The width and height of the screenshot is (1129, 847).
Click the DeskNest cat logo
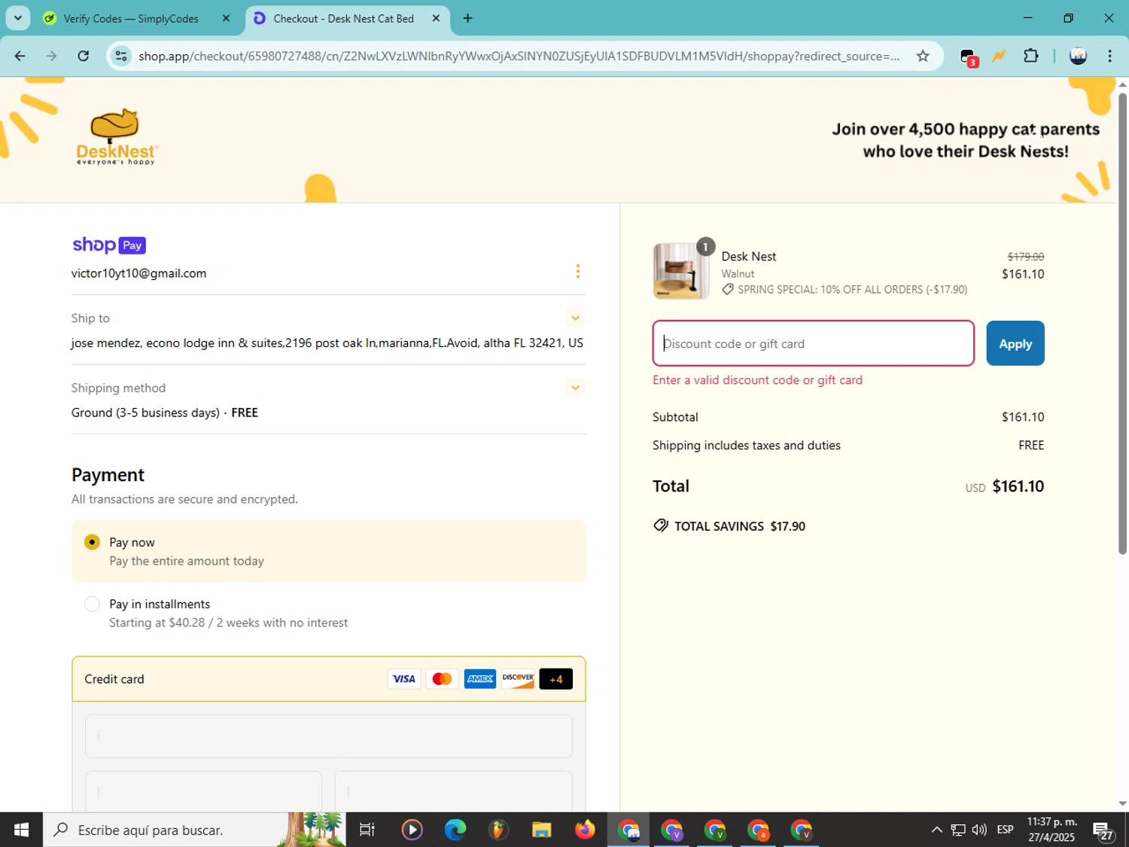click(x=117, y=137)
